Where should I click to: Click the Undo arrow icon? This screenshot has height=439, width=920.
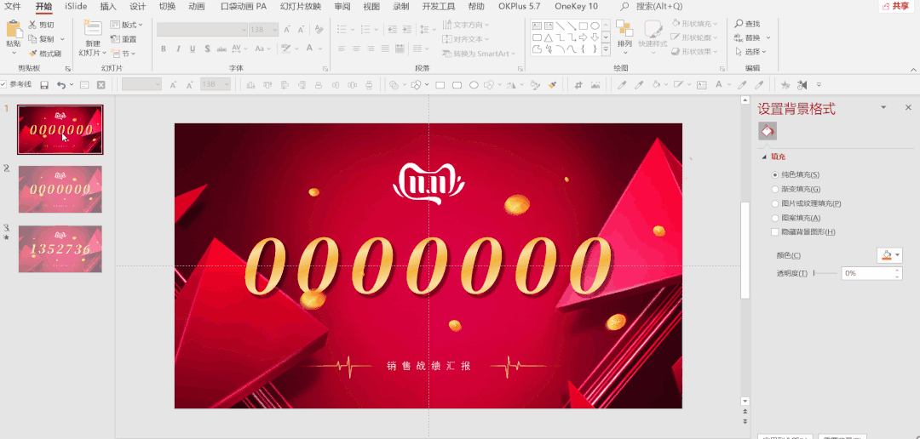coord(61,85)
